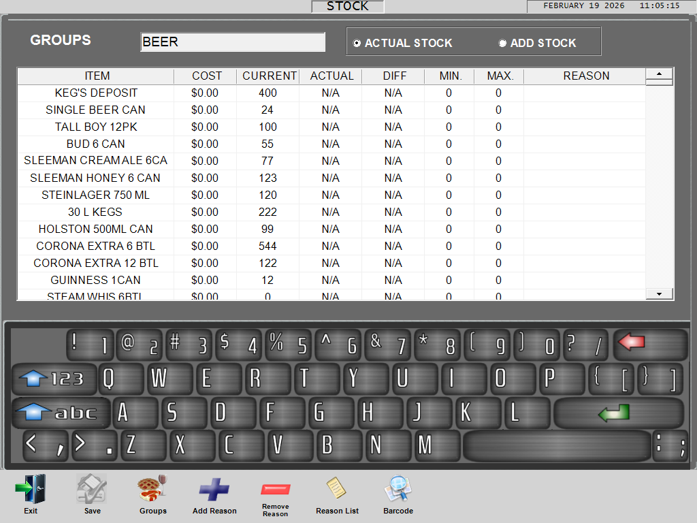Image resolution: width=697 pixels, height=523 pixels.
Task: Select the ACTUAL STOCK radio button
Action: pos(357,42)
